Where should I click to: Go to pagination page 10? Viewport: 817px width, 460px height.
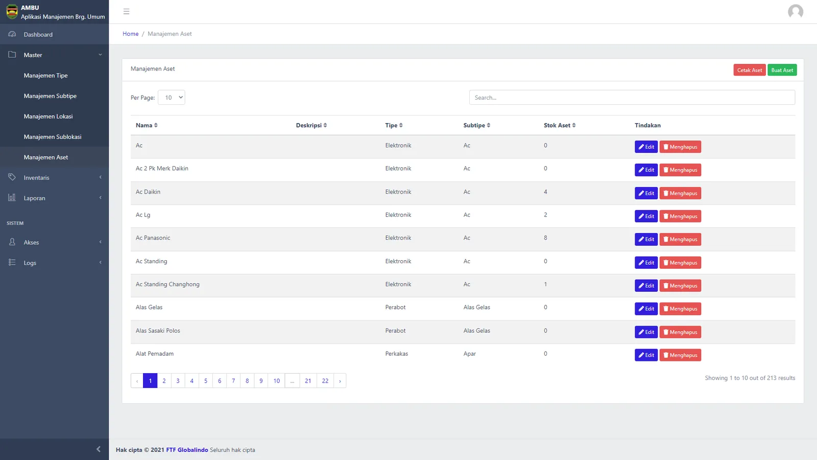click(x=276, y=381)
